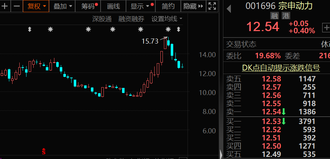Open DK点自动提示涨跌信号 link
Image resolution: width=330 pixels, height=159 pixels.
[281, 68]
